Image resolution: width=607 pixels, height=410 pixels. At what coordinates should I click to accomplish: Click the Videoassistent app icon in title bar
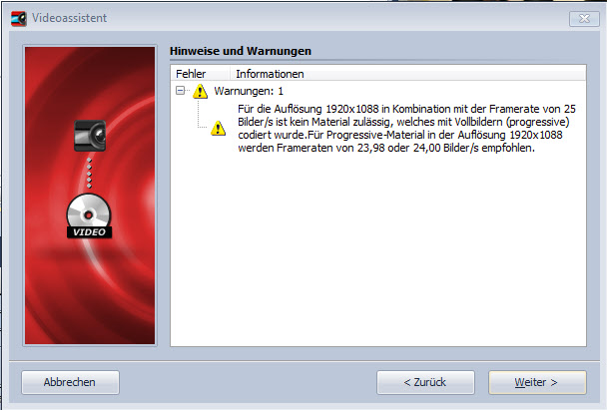[x=14, y=18]
